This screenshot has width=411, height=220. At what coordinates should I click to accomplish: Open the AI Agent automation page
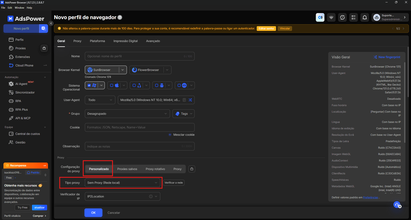tap(21, 84)
